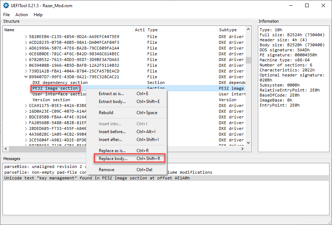Minimize the UEFITool window
This screenshot has width=332, height=225.
point(291,5)
